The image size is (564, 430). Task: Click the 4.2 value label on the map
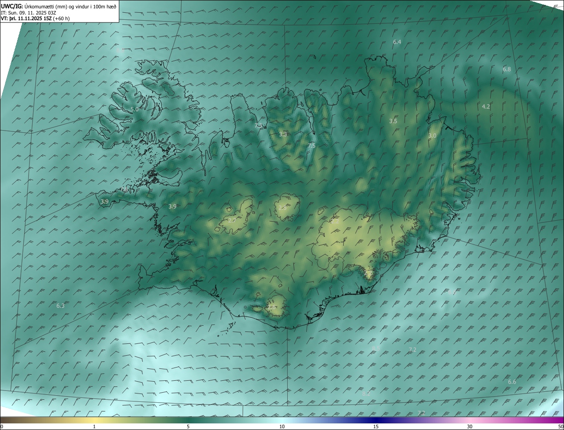(486, 106)
